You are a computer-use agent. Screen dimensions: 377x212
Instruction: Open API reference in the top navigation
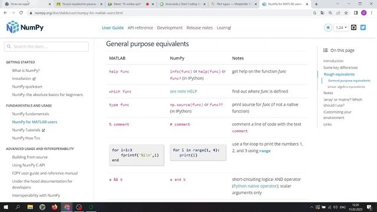point(140,28)
